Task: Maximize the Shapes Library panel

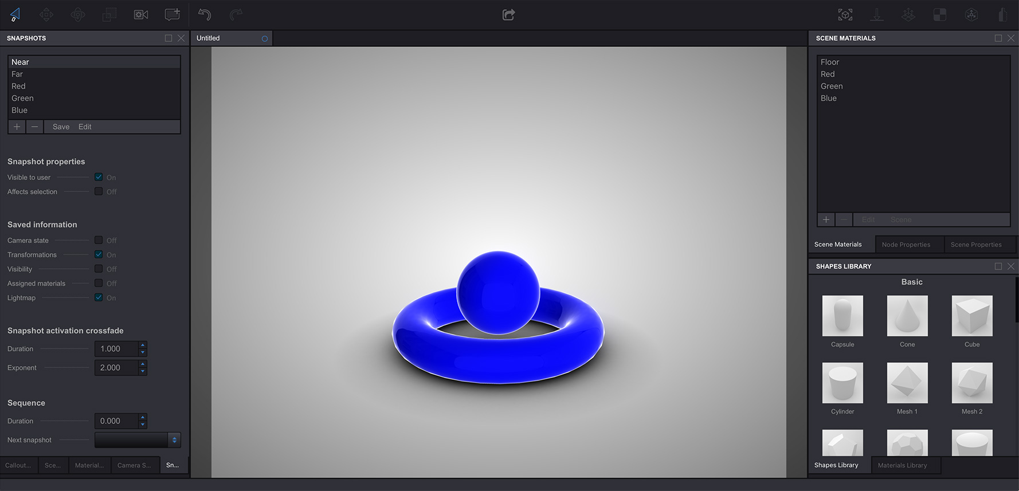Action: coord(998,266)
